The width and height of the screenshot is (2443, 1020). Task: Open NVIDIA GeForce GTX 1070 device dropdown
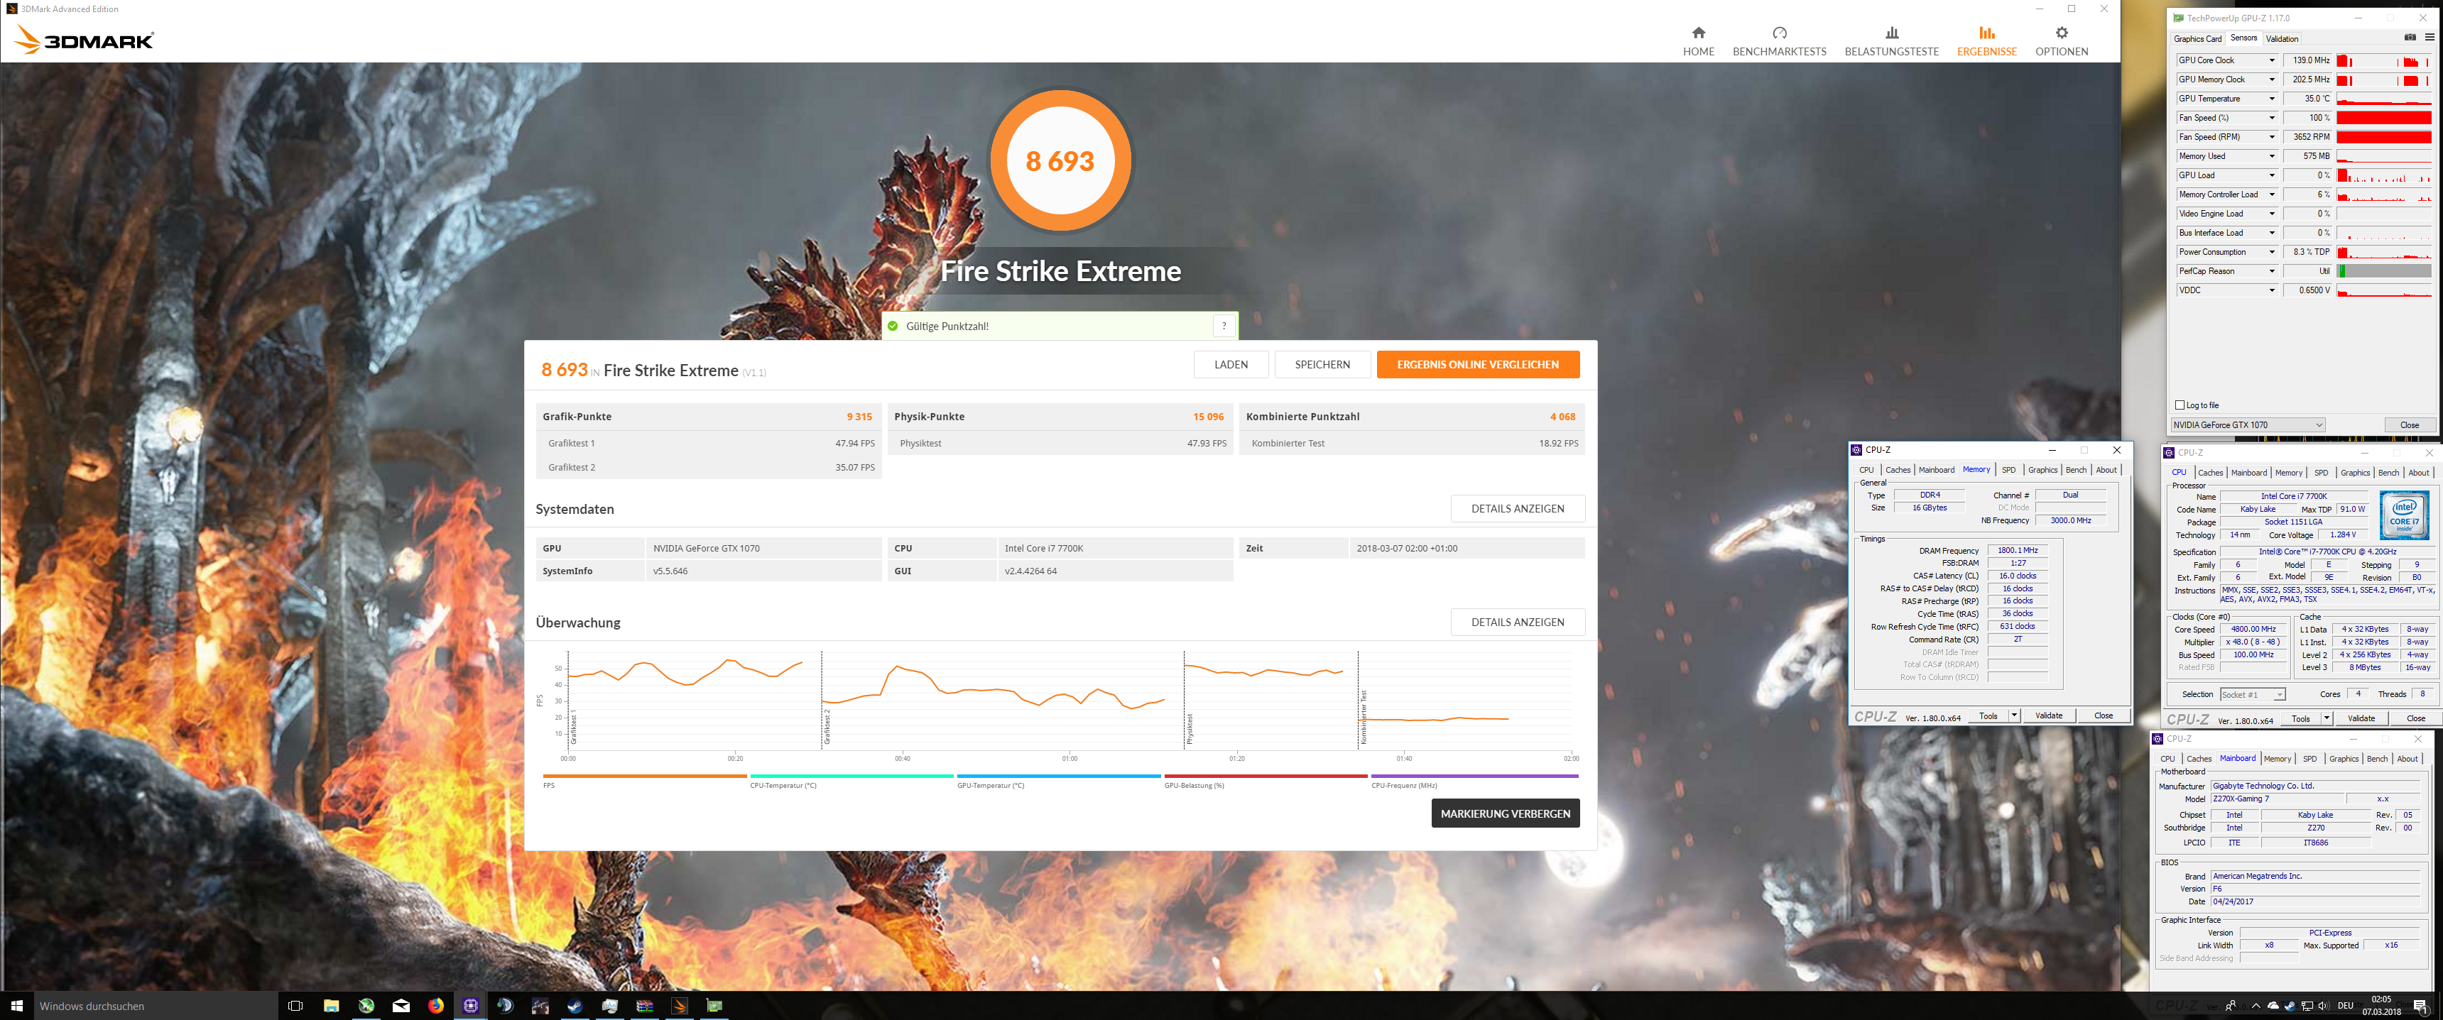pyautogui.click(x=2247, y=424)
